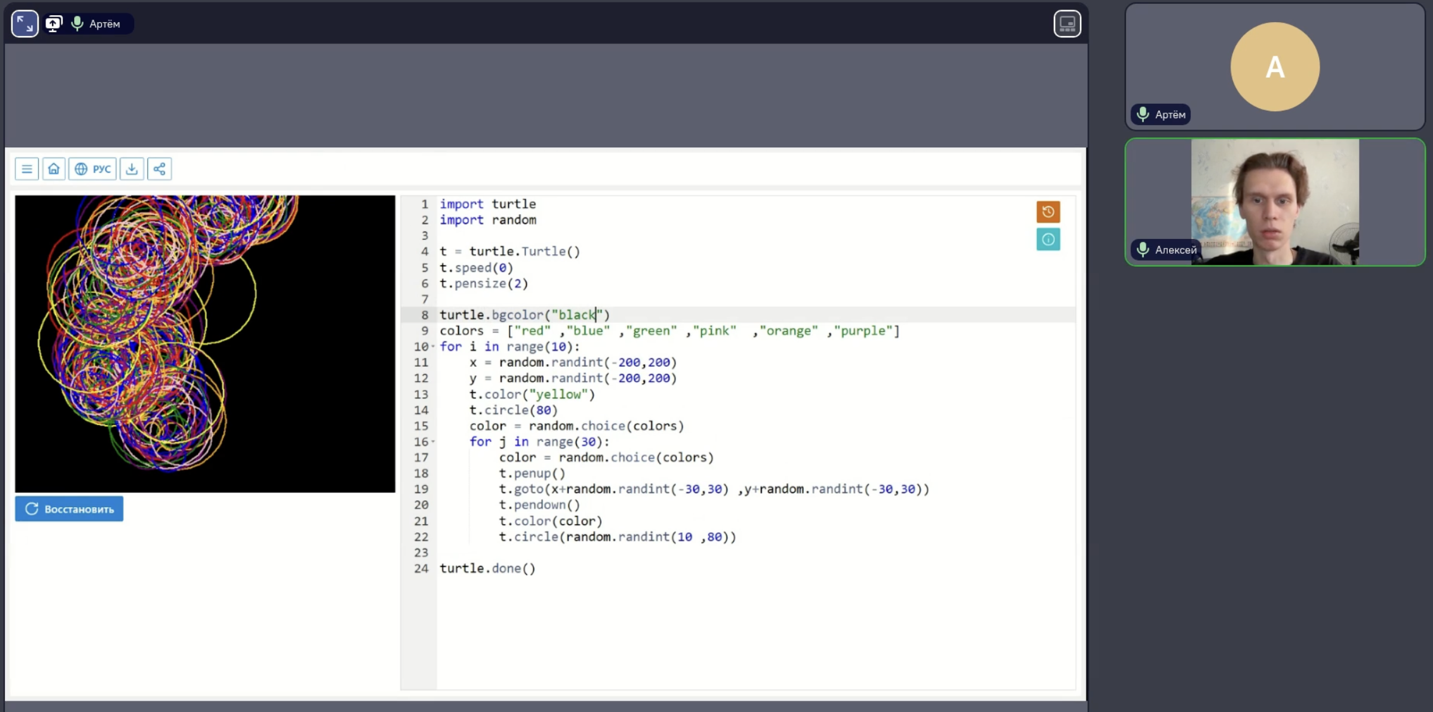Go to the home icon in the editor toolbar
1433x712 pixels.
click(54, 169)
